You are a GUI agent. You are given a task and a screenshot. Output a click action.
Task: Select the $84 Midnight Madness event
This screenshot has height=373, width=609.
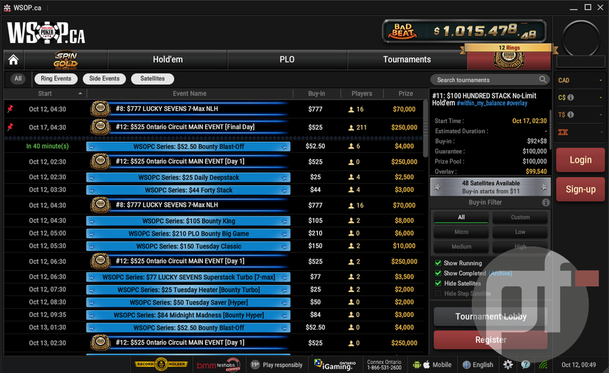[213, 315]
